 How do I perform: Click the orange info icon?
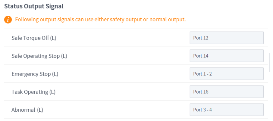click(8, 20)
